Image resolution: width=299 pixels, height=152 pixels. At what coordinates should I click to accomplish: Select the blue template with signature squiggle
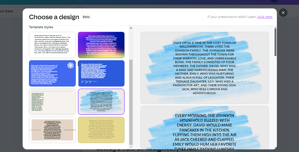coord(101,73)
